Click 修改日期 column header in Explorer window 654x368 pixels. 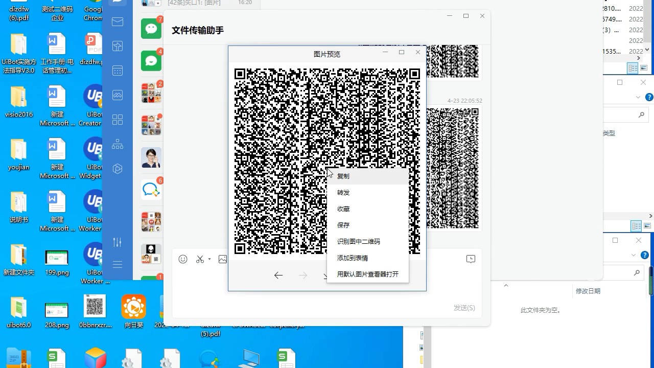coord(588,291)
